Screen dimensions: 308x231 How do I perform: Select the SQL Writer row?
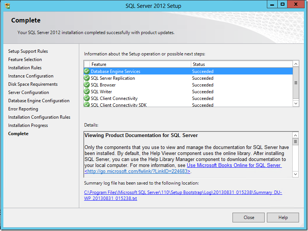tap(188, 91)
